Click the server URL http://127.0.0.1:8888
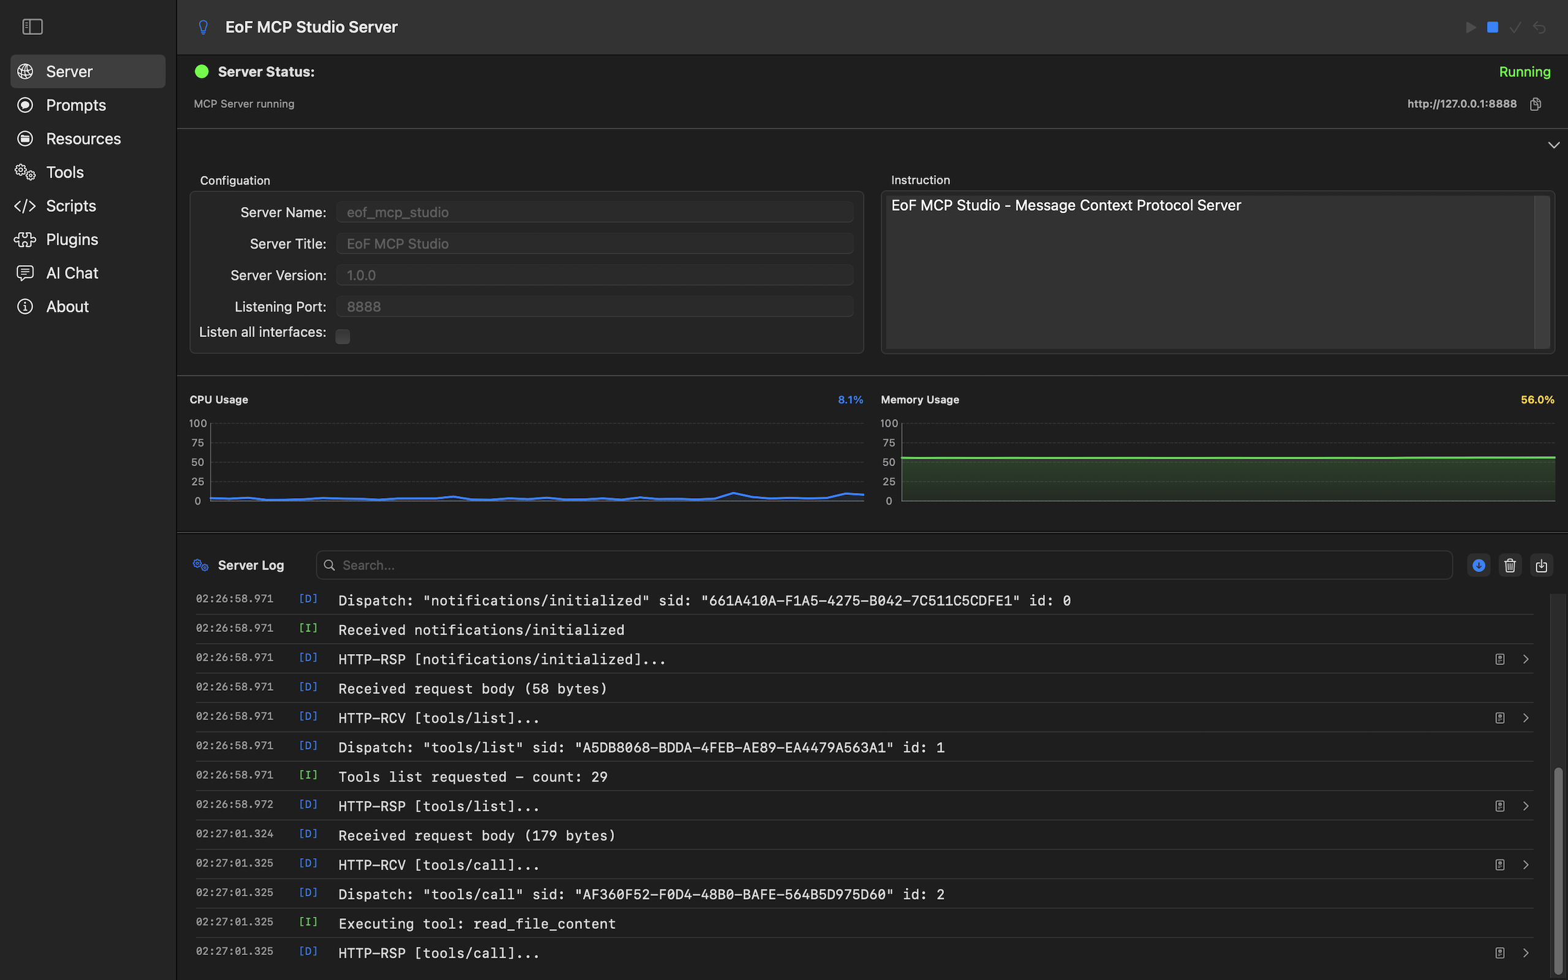This screenshot has height=980, width=1568. point(1462,104)
